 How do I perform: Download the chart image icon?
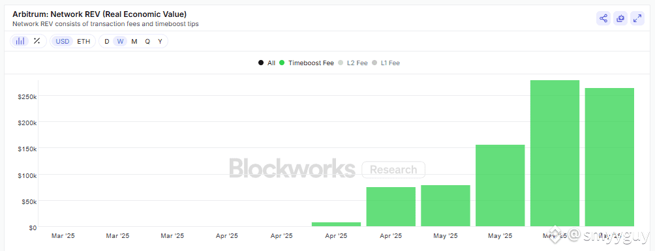pos(620,18)
